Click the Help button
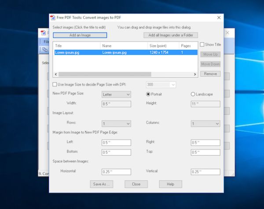This screenshot has width=264, height=209. coord(170,184)
